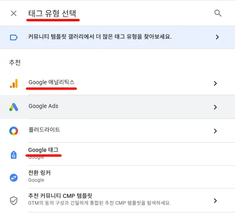
Task: Click the GTM의 동의 구성 description text
Action: coord(99,203)
